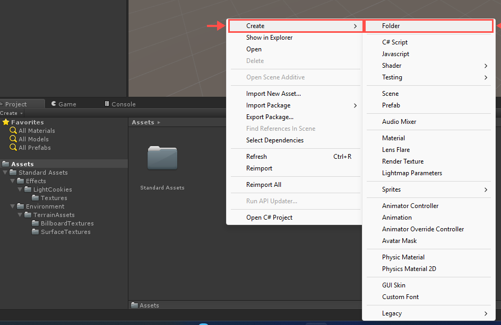
Task: Click the Assets folder icon in tree
Action: coord(6,164)
